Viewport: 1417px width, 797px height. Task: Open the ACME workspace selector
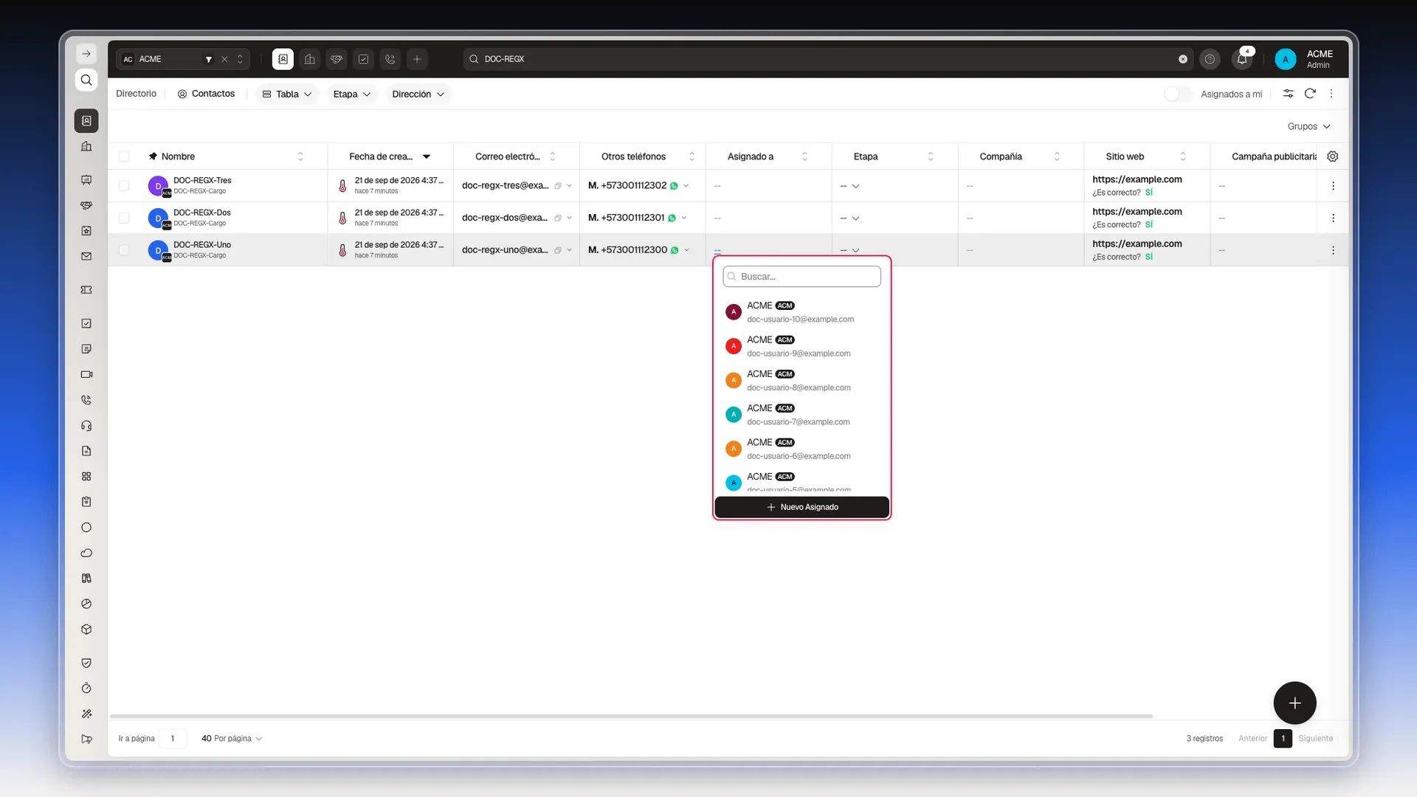point(182,59)
